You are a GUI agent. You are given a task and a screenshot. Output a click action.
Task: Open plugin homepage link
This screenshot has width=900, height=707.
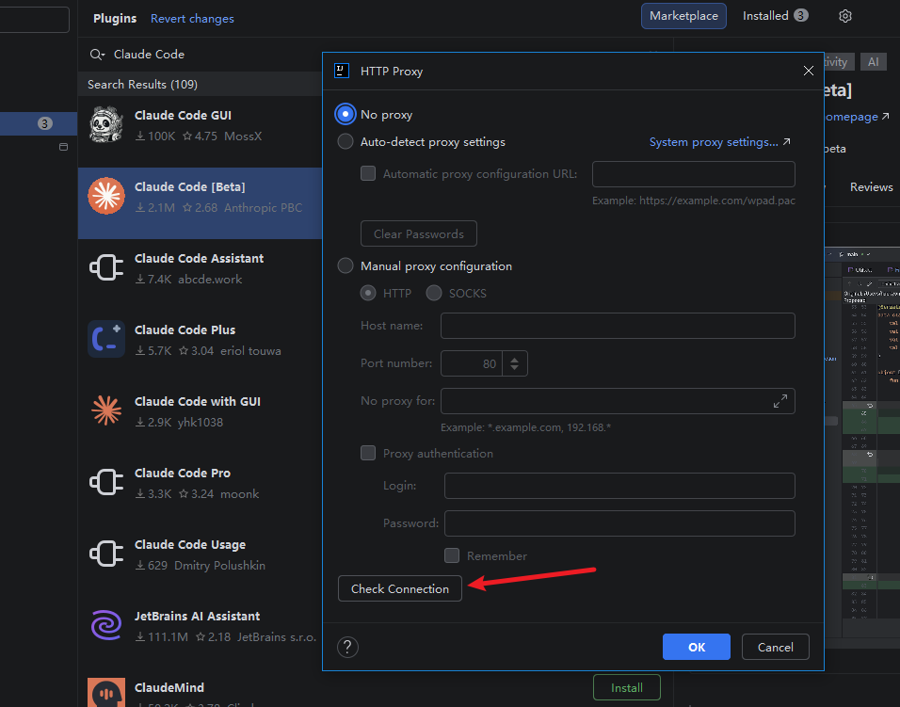coord(857,117)
